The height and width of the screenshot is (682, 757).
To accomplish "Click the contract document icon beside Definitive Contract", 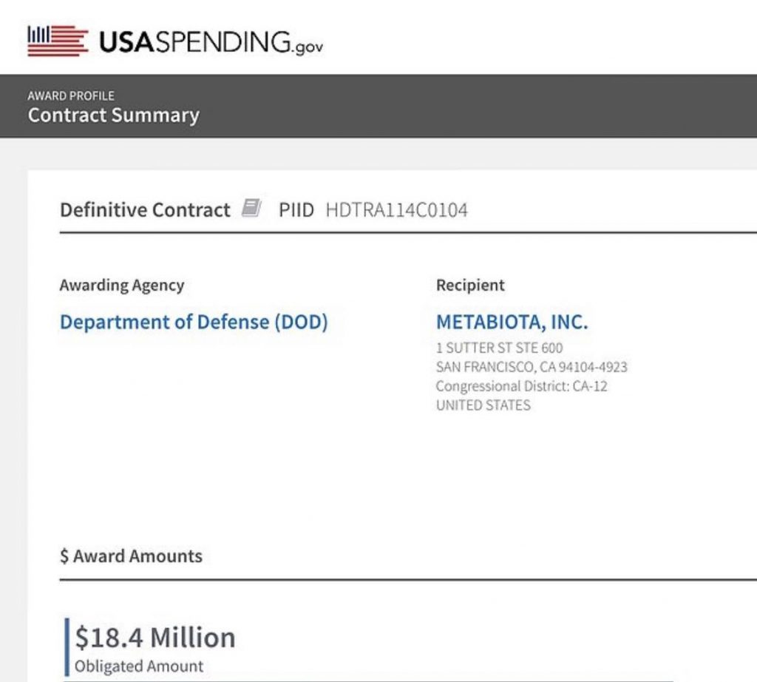I will click(251, 208).
